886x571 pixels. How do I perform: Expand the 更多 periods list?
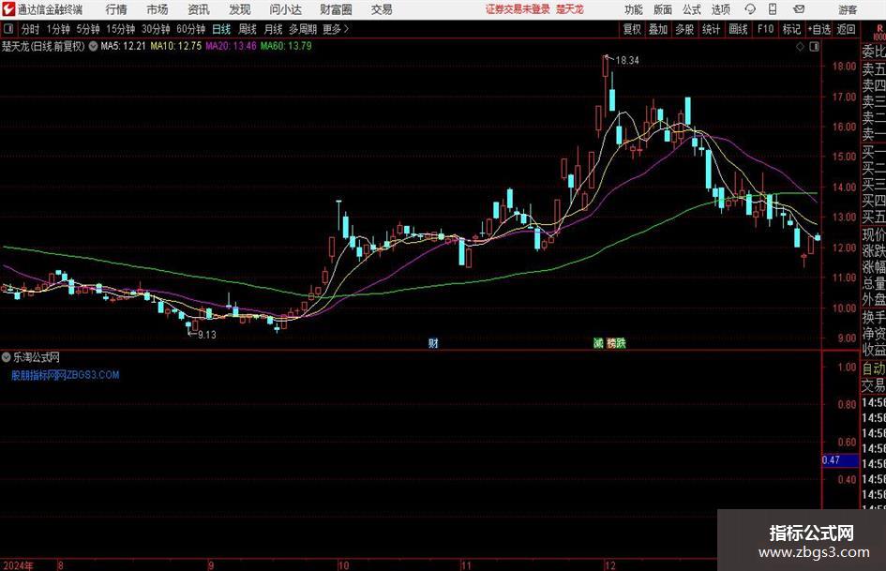tap(336, 29)
